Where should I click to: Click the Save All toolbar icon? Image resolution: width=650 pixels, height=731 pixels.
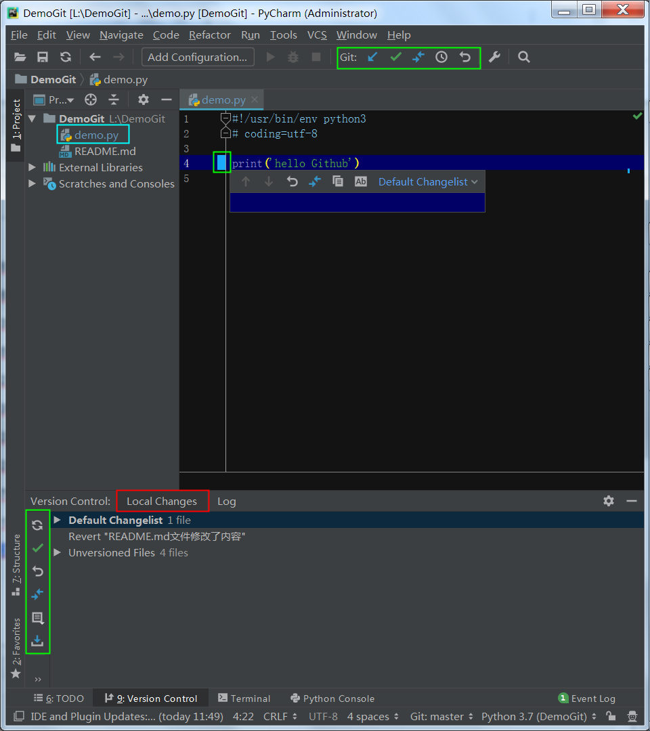43,58
